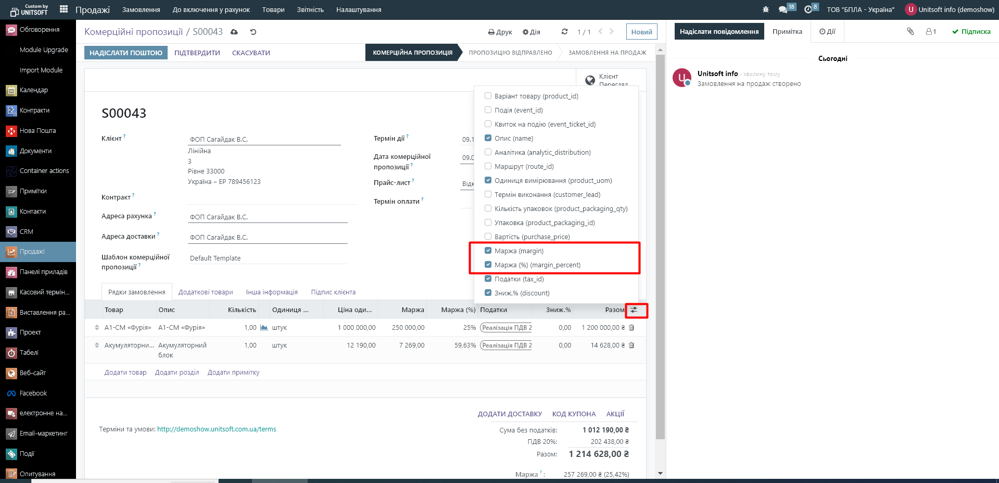999x483 pixels.
Task: Open the Дія actions dropdown
Action: tap(531, 32)
